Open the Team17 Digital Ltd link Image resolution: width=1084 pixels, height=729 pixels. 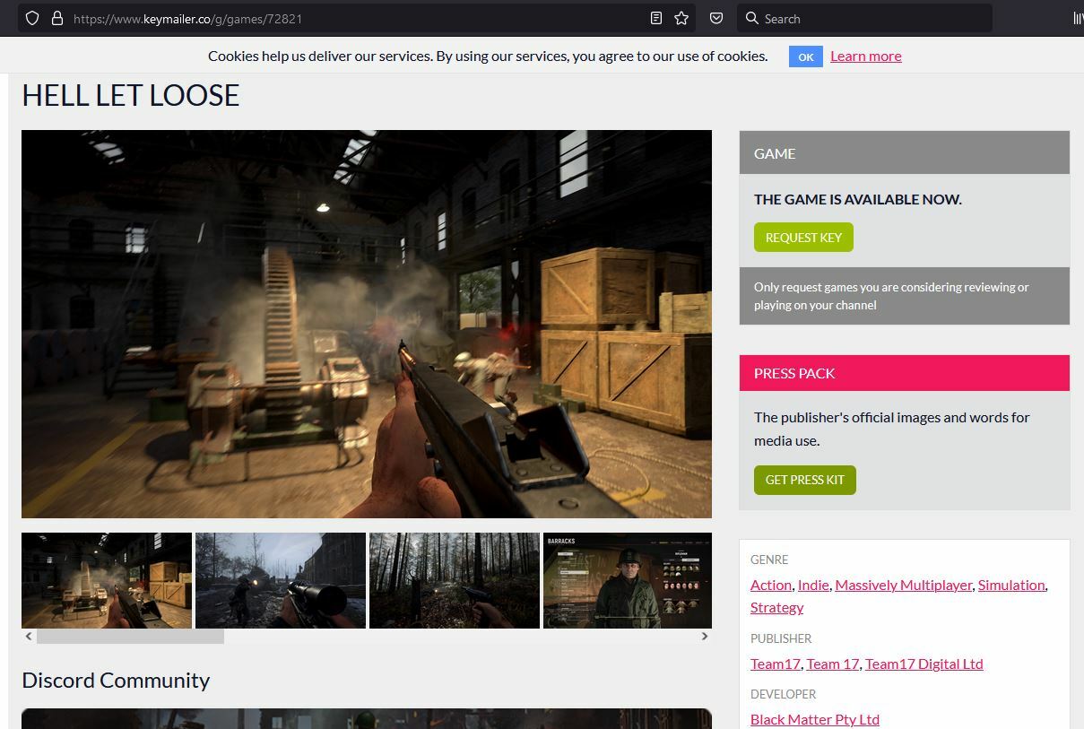[924, 664]
